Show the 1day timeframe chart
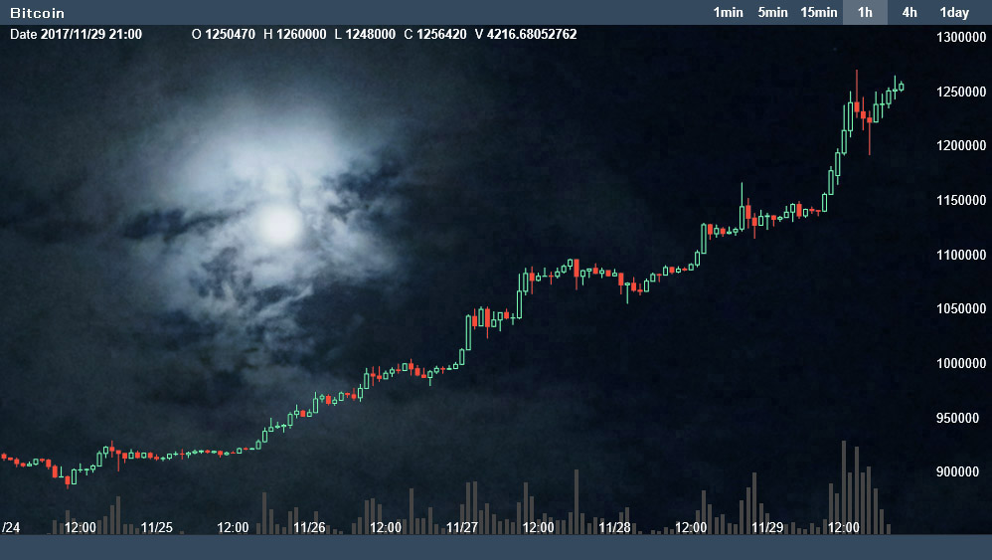Screen dimensions: 992x560 tap(954, 13)
